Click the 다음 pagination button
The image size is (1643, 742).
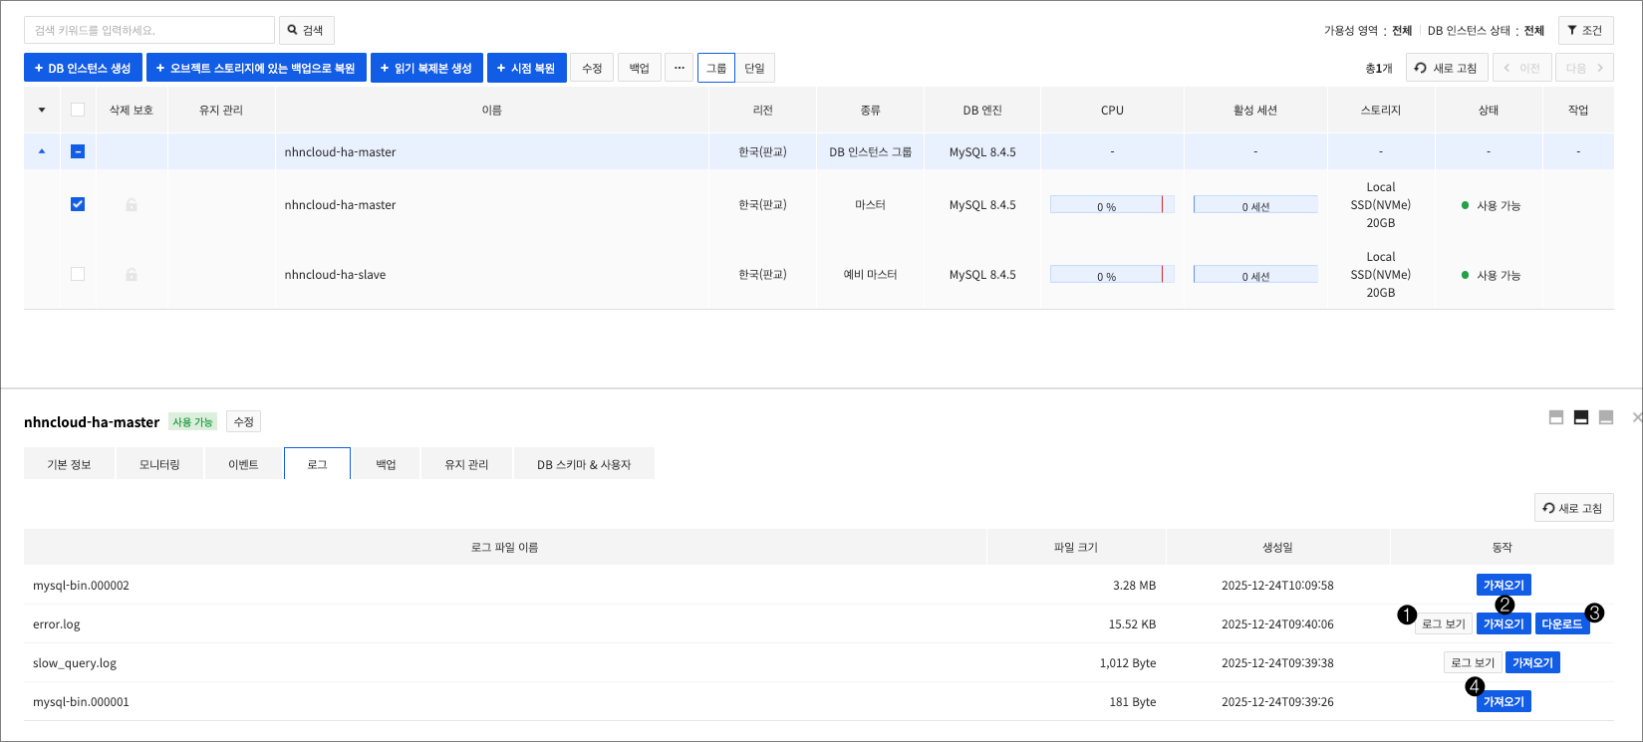(x=1584, y=68)
